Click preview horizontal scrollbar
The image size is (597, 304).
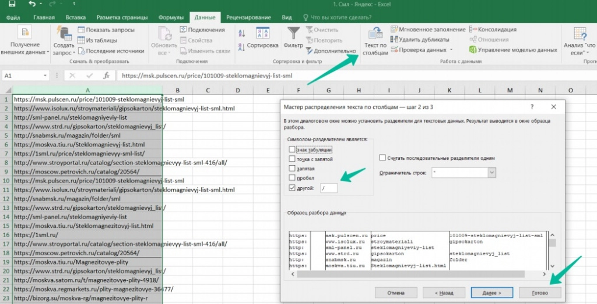[x=411, y=274]
